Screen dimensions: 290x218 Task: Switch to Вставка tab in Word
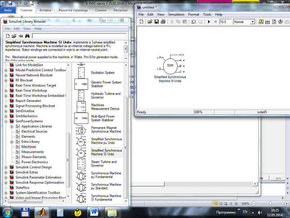[45, 10]
